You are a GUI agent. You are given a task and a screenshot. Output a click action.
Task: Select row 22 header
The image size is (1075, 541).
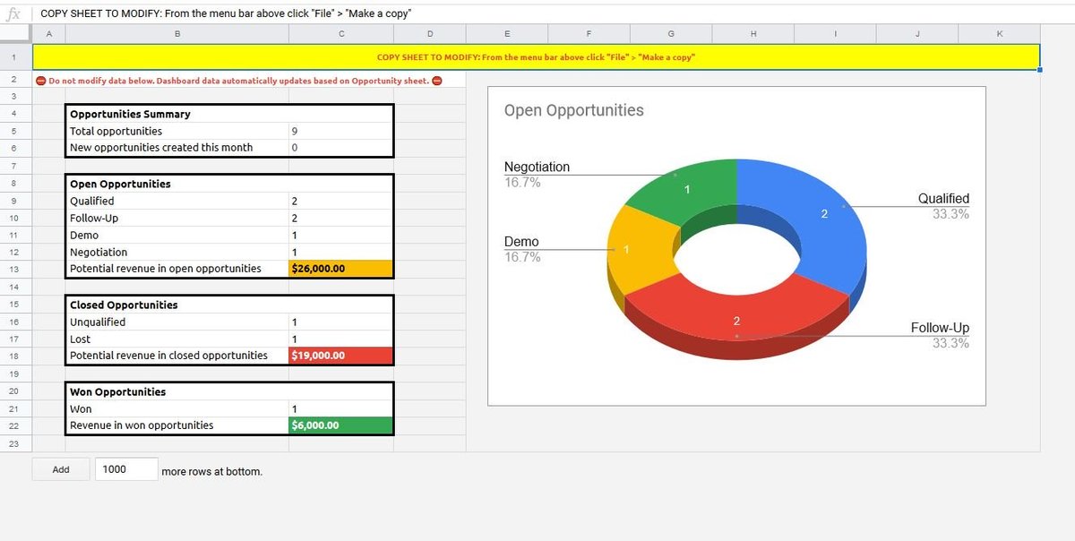pos(15,425)
